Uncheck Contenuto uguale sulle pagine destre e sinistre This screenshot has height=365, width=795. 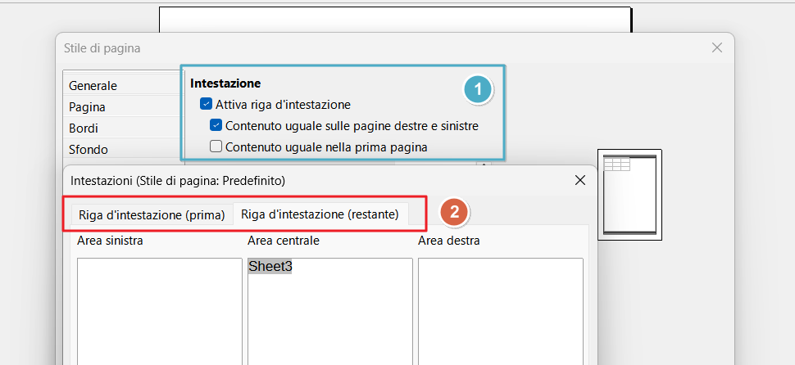tap(216, 126)
